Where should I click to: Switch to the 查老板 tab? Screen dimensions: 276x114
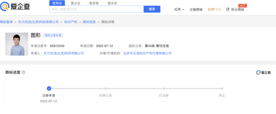pos(94,3)
